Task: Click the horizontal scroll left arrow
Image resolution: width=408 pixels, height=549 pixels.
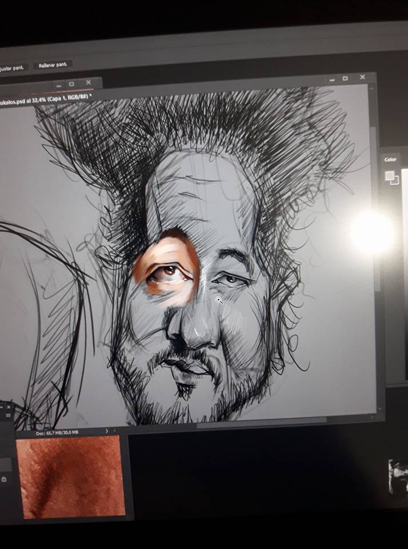Action: click(115, 430)
